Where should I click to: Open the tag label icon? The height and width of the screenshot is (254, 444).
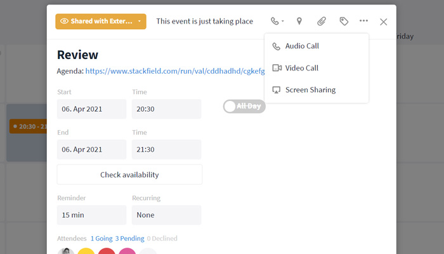pyautogui.click(x=344, y=21)
